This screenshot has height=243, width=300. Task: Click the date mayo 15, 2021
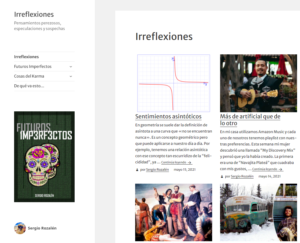[x=185, y=170]
